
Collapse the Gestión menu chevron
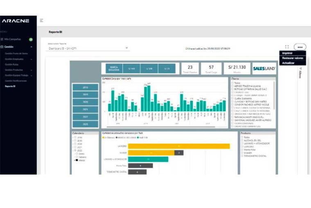[31, 47]
